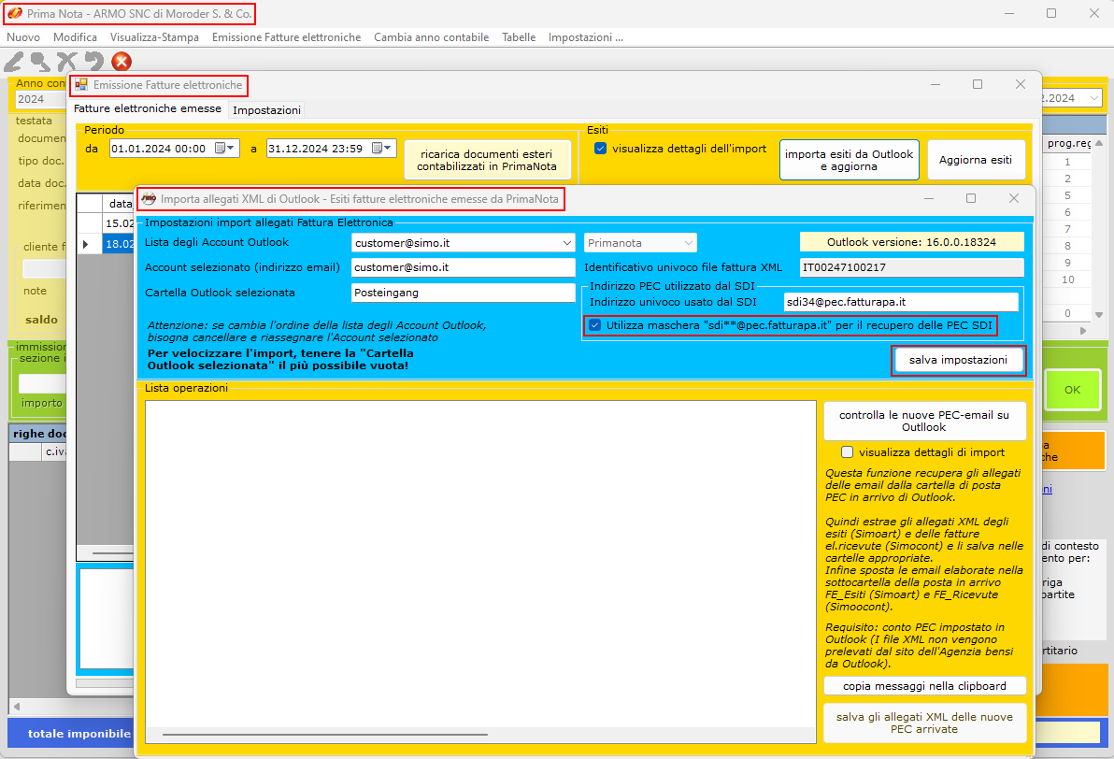1114x759 pixels.
Task: Uncheck the Utilizza maschera sdi PEC checkbox
Action: point(595,325)
